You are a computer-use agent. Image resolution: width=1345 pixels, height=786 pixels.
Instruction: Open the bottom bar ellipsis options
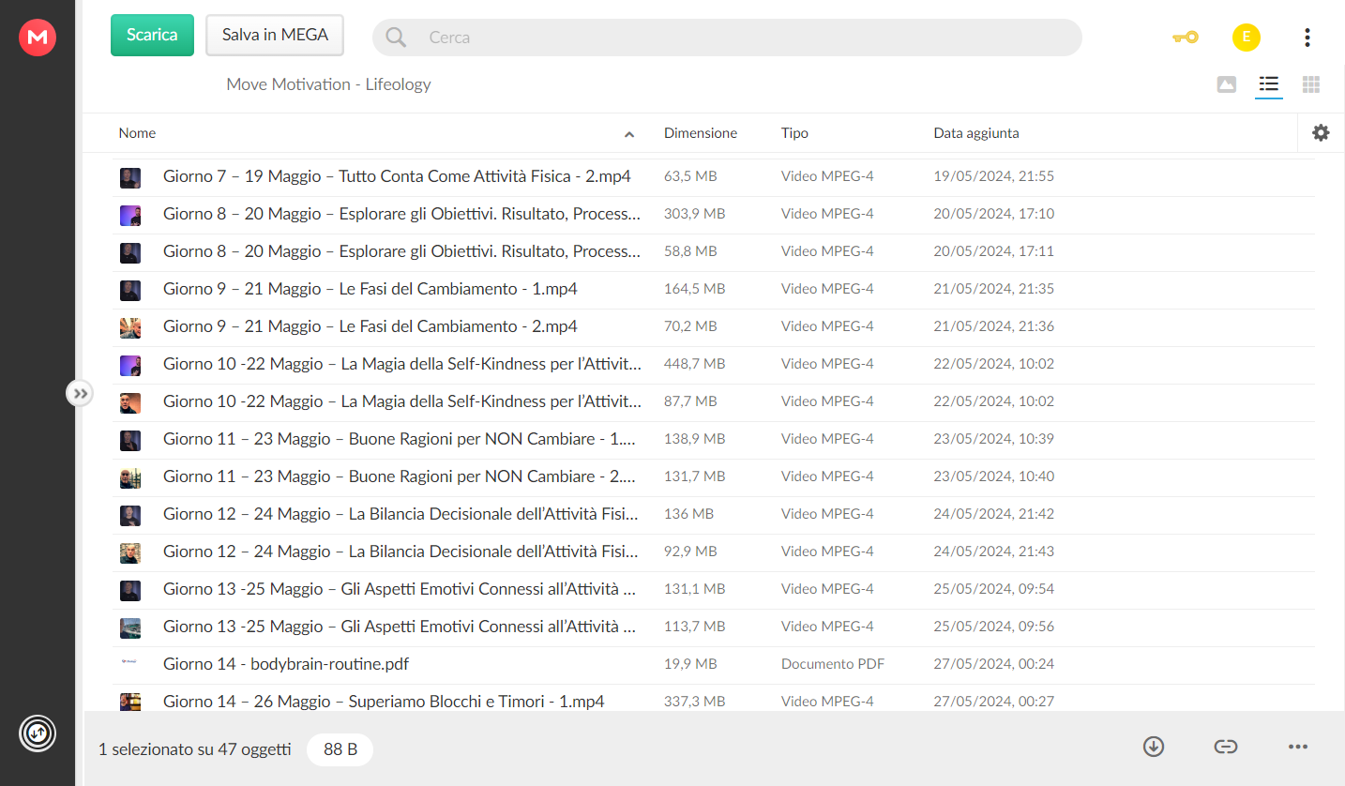[1298, 747]
